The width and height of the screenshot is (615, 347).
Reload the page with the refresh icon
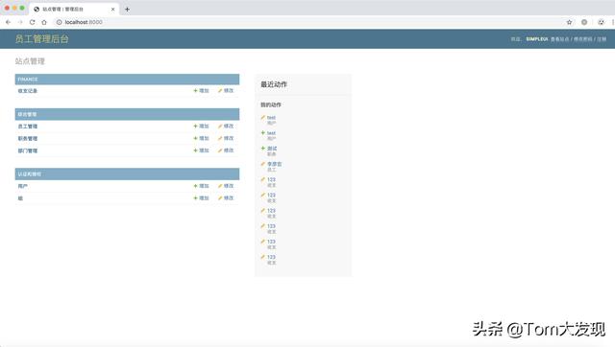point(32,22)
